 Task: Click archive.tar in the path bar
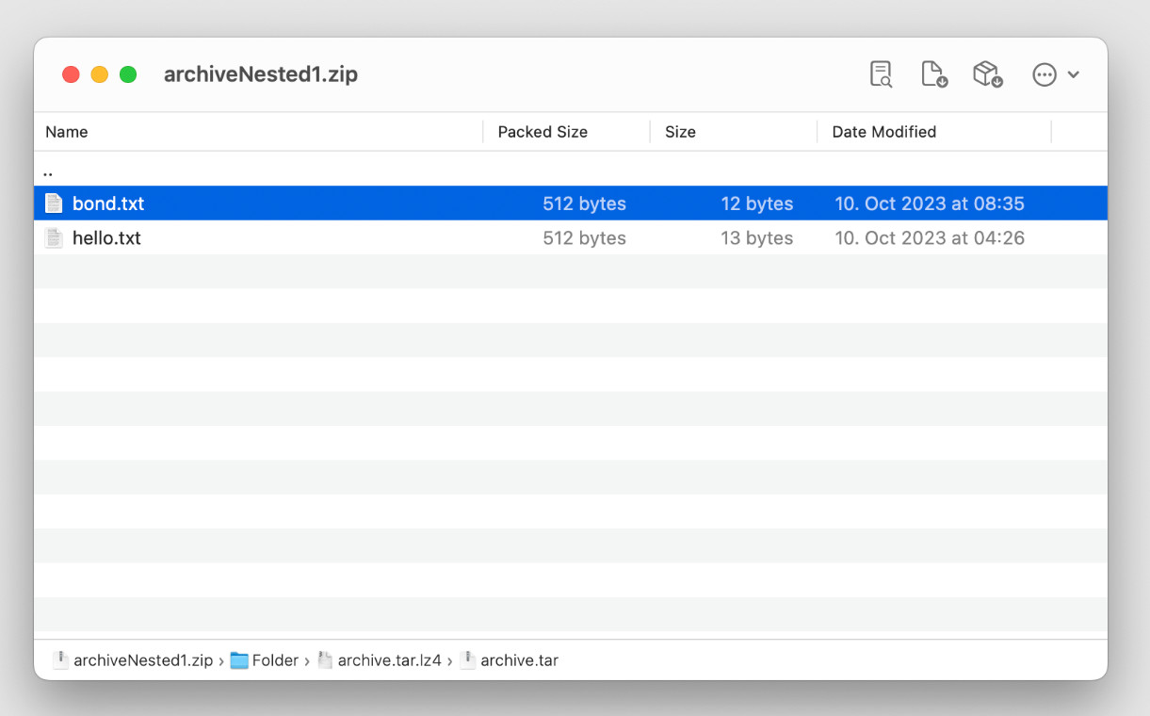(x=519, y=660)
